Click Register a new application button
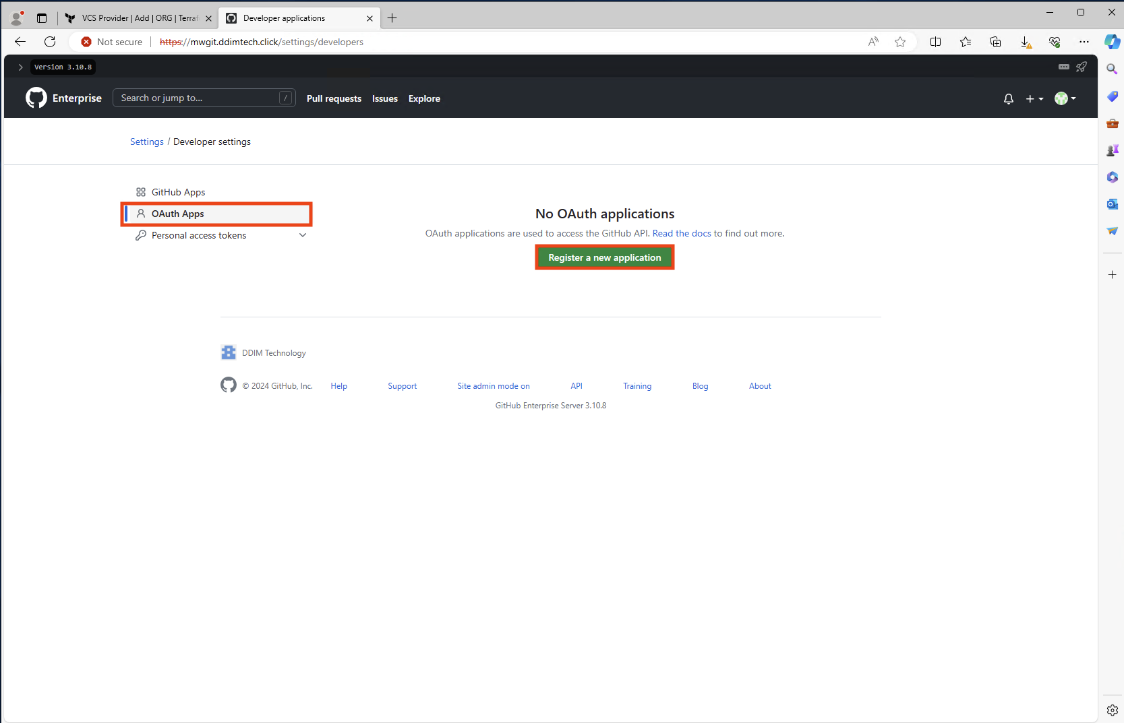Viewport: 1124px width, 723px height. pyautogui.click(x=605, y=257)
